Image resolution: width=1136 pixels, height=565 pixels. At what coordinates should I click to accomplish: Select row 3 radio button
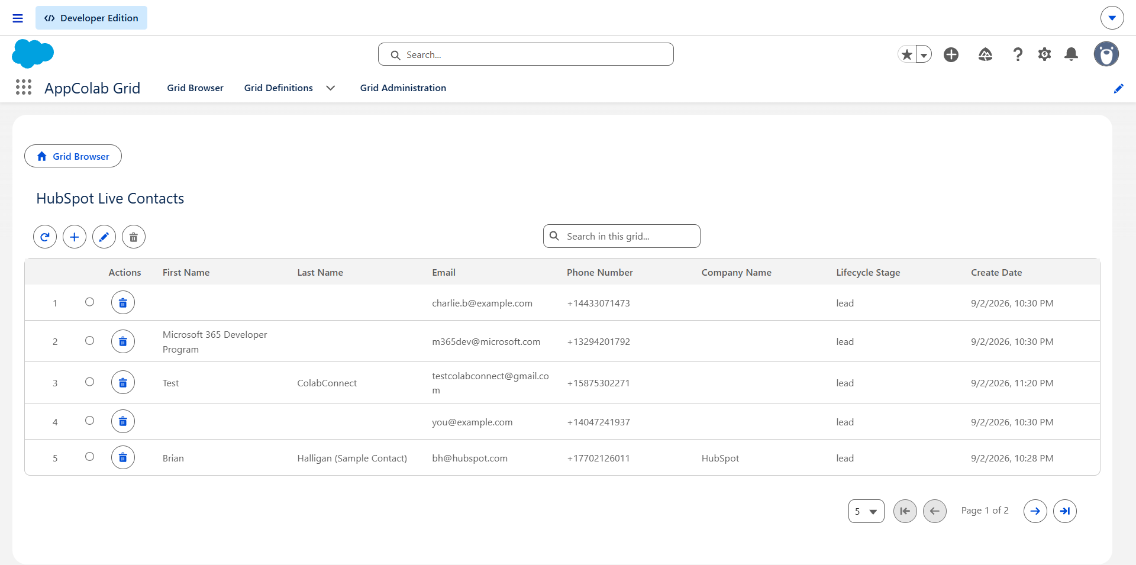89,382
